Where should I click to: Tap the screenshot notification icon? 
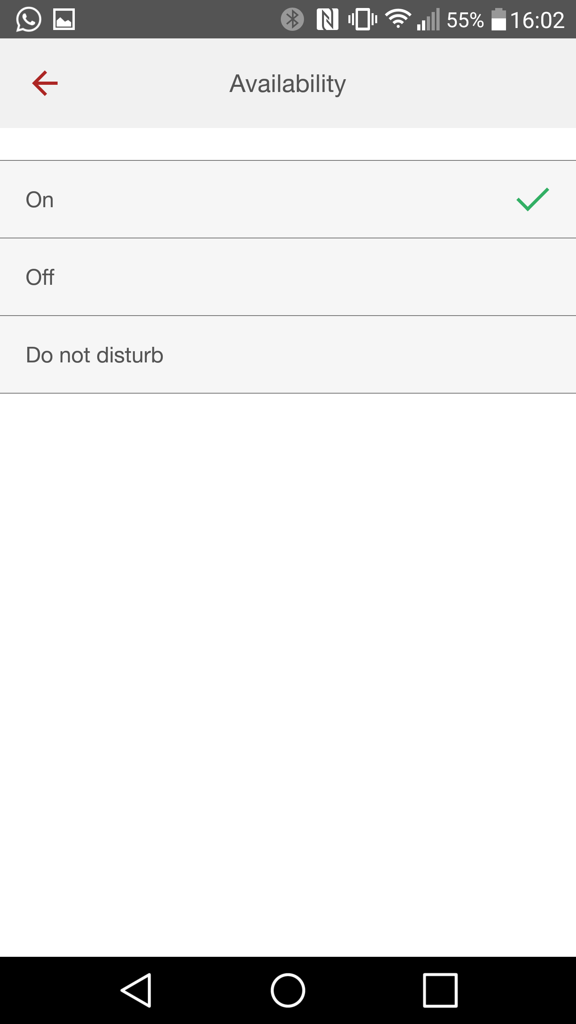pyautogui.click(x=64, y=20)
